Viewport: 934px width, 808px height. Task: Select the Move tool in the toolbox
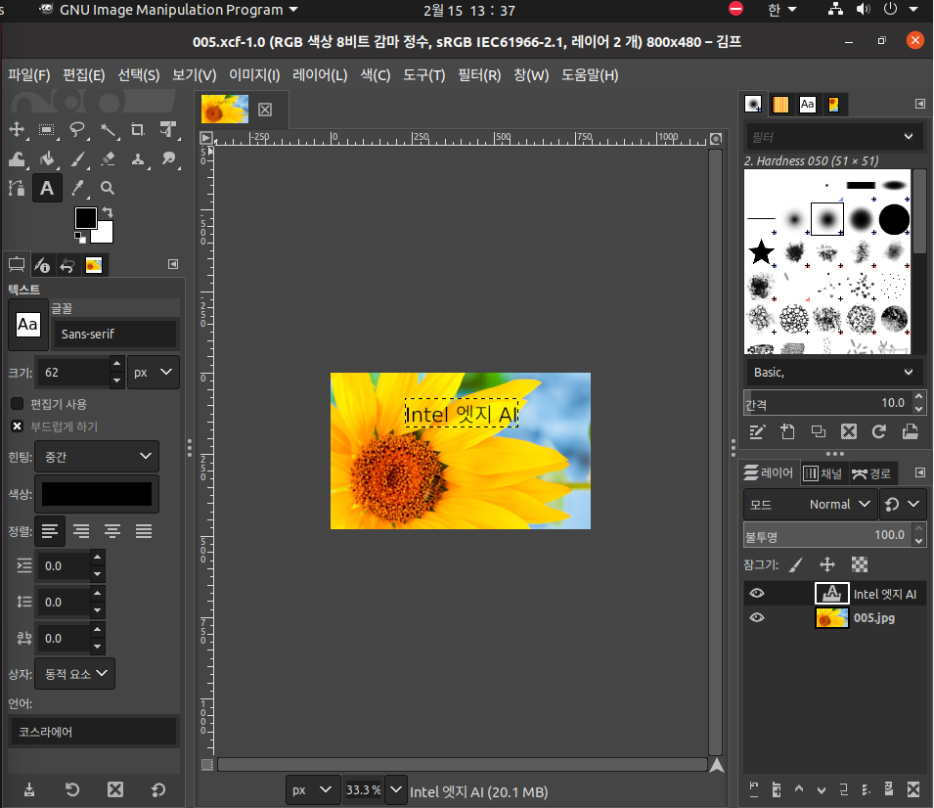(17, 129)
